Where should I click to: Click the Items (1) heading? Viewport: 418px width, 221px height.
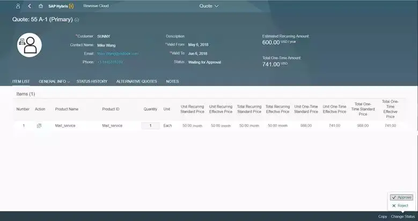[26, 94]
